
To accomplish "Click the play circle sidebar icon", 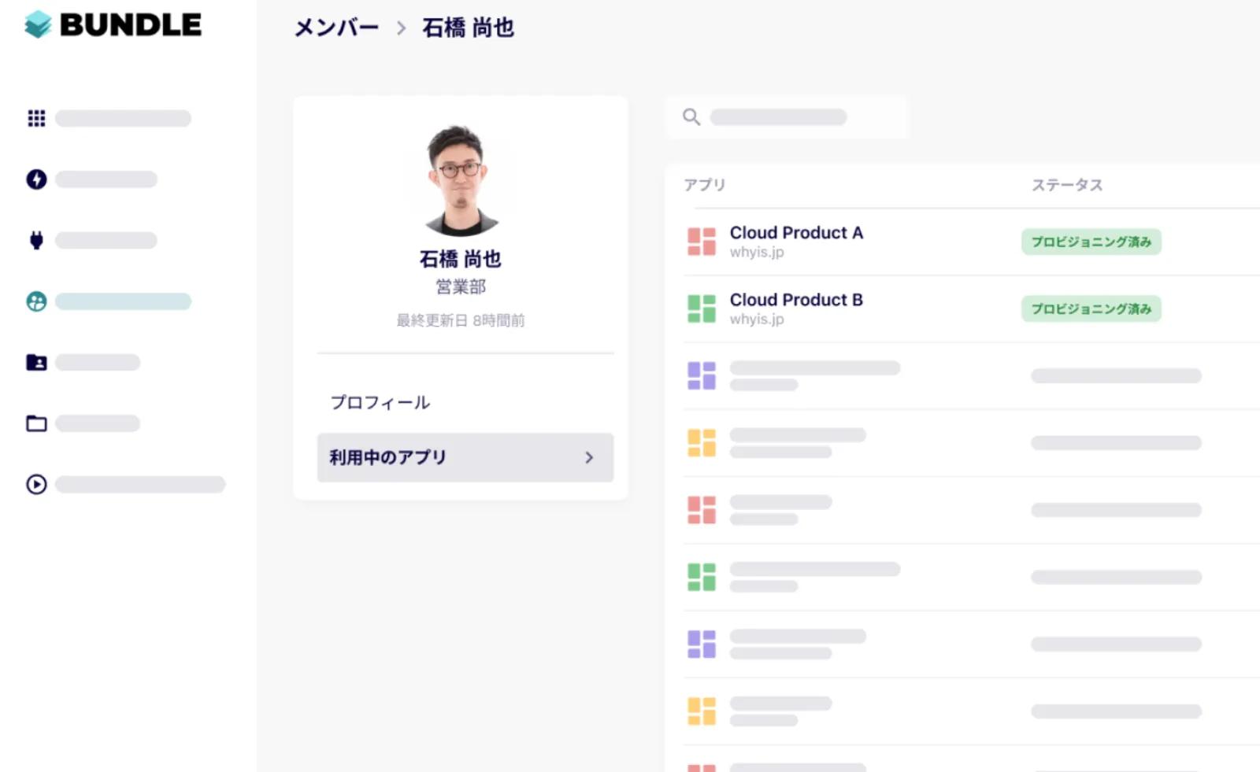I will 36,484.
